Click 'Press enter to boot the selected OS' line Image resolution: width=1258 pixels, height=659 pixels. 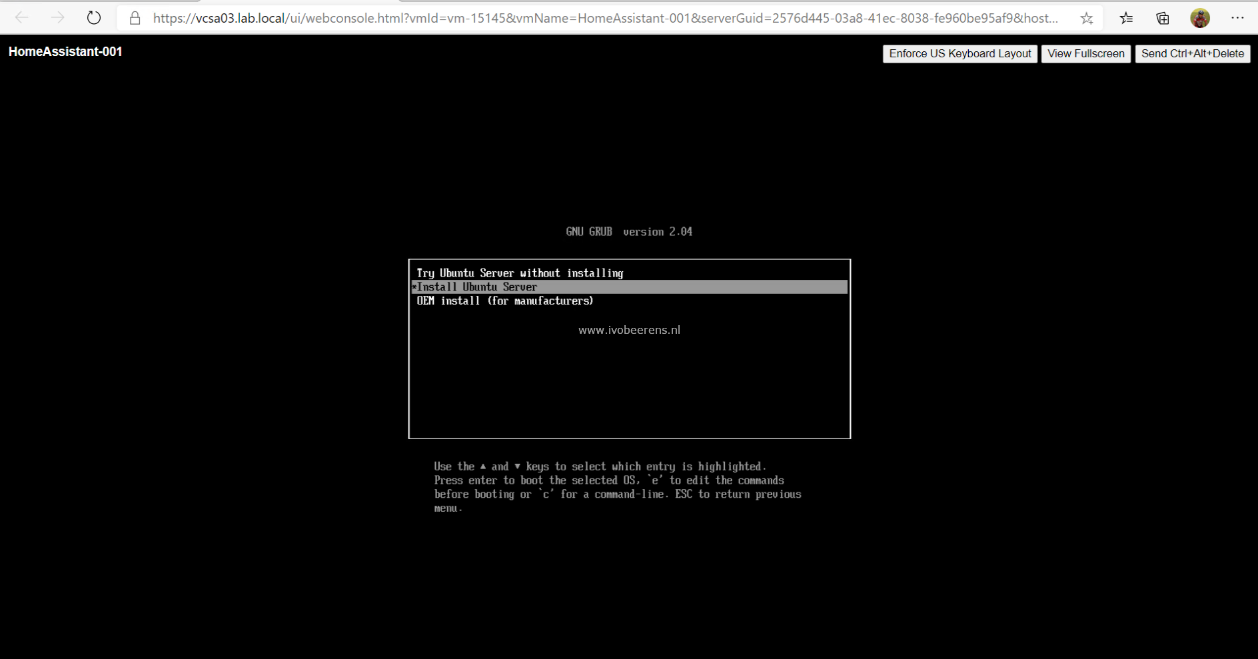click(609, 480)
